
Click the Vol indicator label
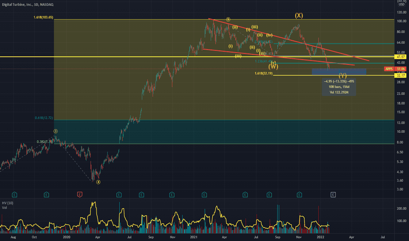coord(4,208)
